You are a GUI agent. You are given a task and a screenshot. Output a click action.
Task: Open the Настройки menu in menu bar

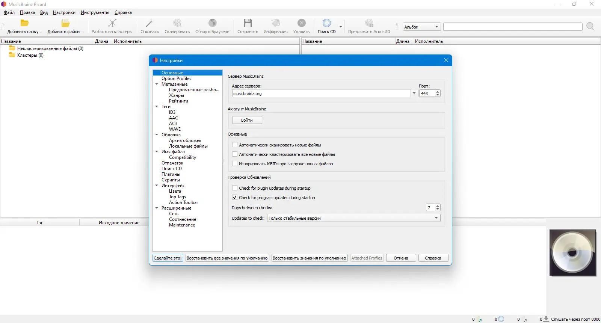pyautogui.click(x=64, y=12)
